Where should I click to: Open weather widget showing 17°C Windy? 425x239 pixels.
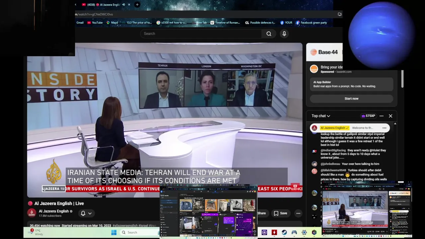(36, 232)
